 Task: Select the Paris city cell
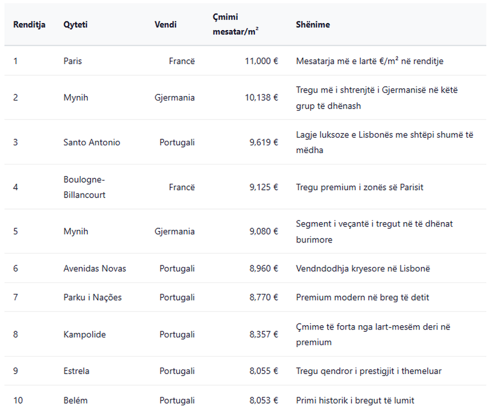pos(72,61)
